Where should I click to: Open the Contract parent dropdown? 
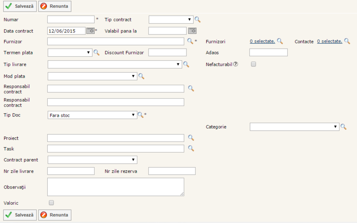pyautogui.click(x=92, y=160)
